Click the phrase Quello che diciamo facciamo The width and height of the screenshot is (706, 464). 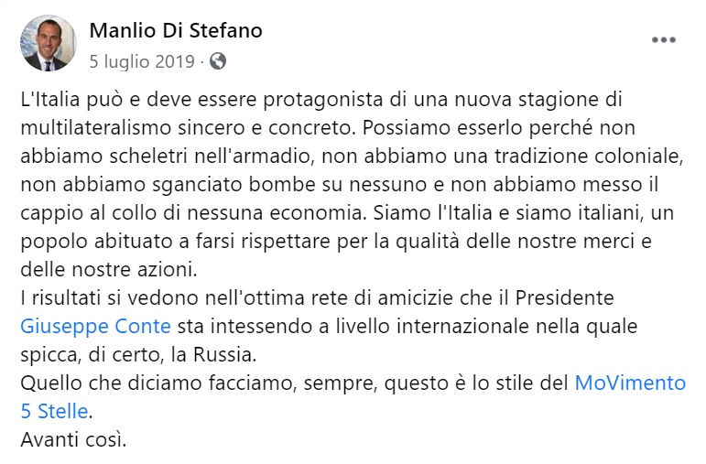tap(159, 383)
